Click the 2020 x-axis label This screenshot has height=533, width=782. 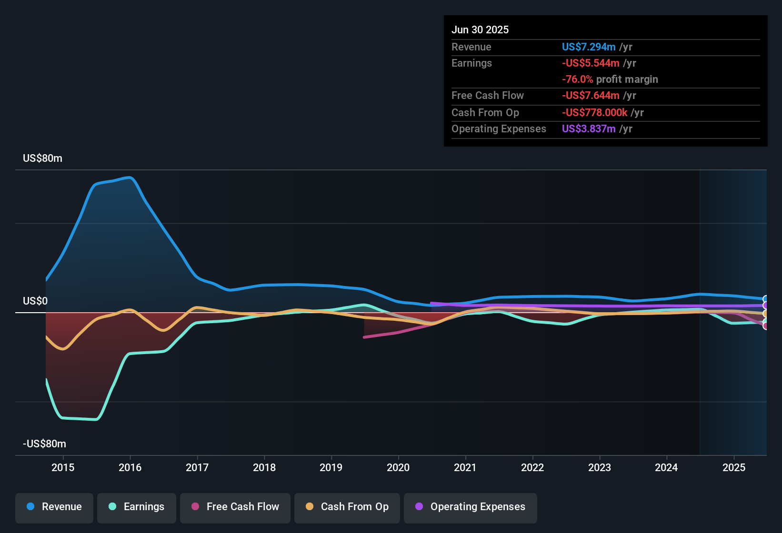(x=399, y=468)
